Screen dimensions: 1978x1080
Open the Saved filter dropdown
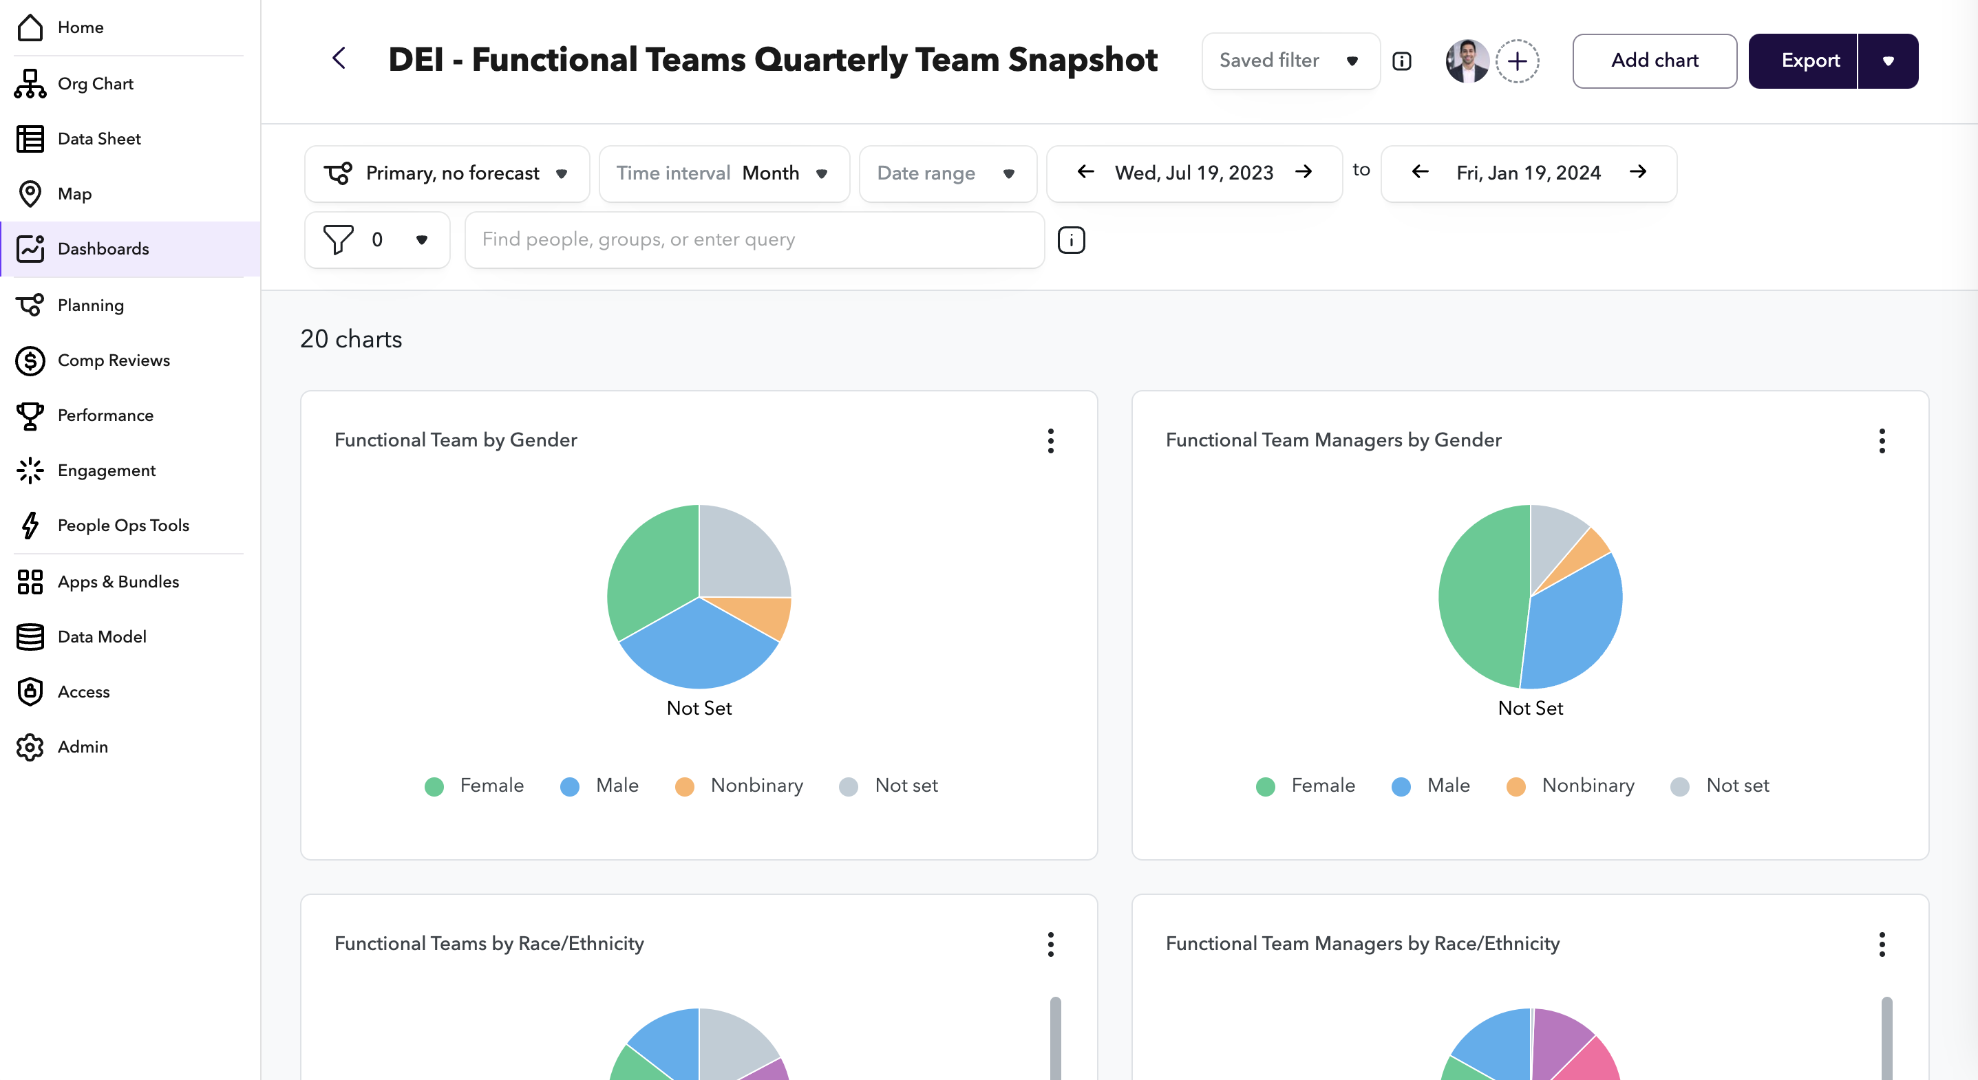click(1290, 61)
